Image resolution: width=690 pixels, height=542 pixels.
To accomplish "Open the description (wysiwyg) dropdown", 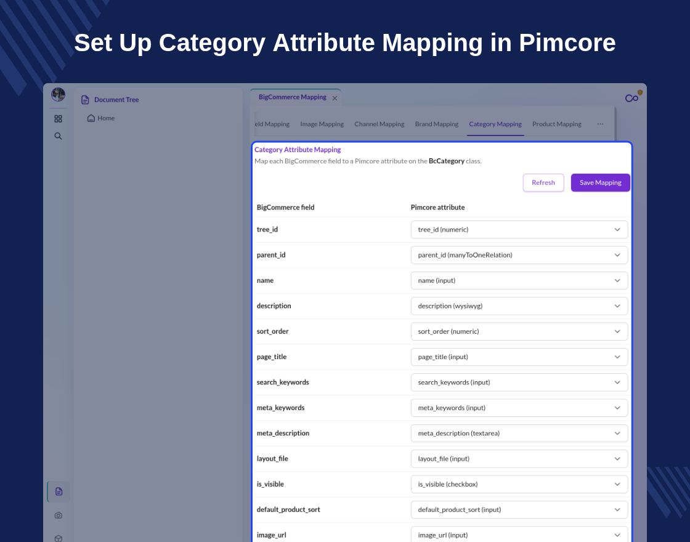I will pyautogui.click(x=519, y=305).
